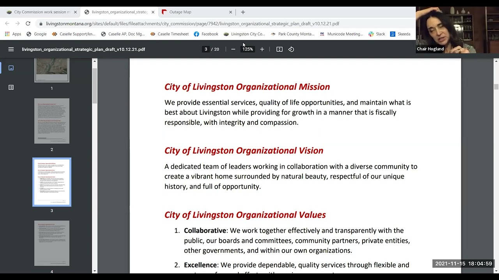Rotate the document counterclockwise
This screenshot has height=280, width=499.
[291, 49]
